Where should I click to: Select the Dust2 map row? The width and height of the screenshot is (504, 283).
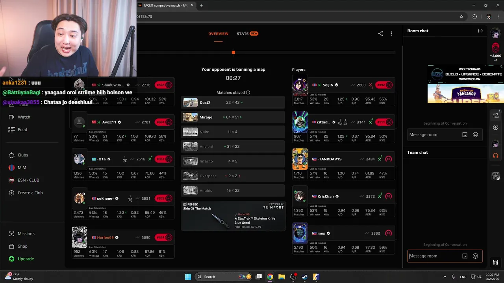tap(233, 103)
